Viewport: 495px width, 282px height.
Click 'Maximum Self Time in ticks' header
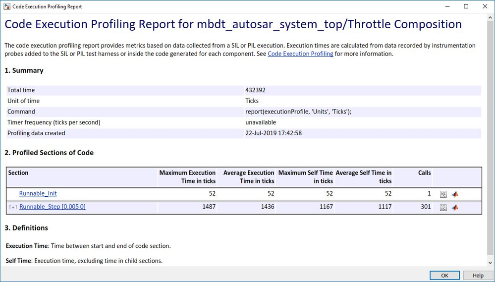[x=306, y=177]
